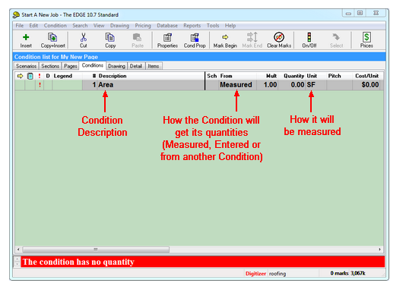This screenshot has width=406, height=286.
Task: Minimize the EDGE window
Action: (x=348, y=14)
